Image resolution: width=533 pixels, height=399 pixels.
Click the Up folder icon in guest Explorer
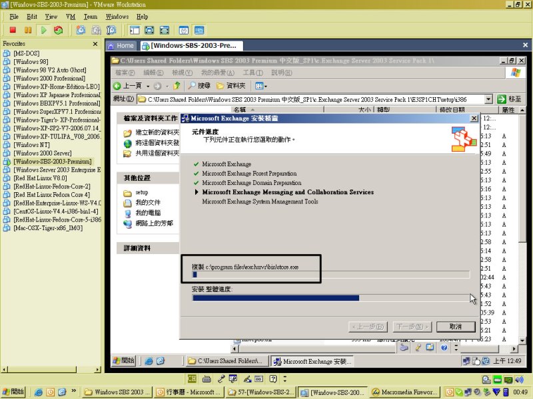point(177,86)
